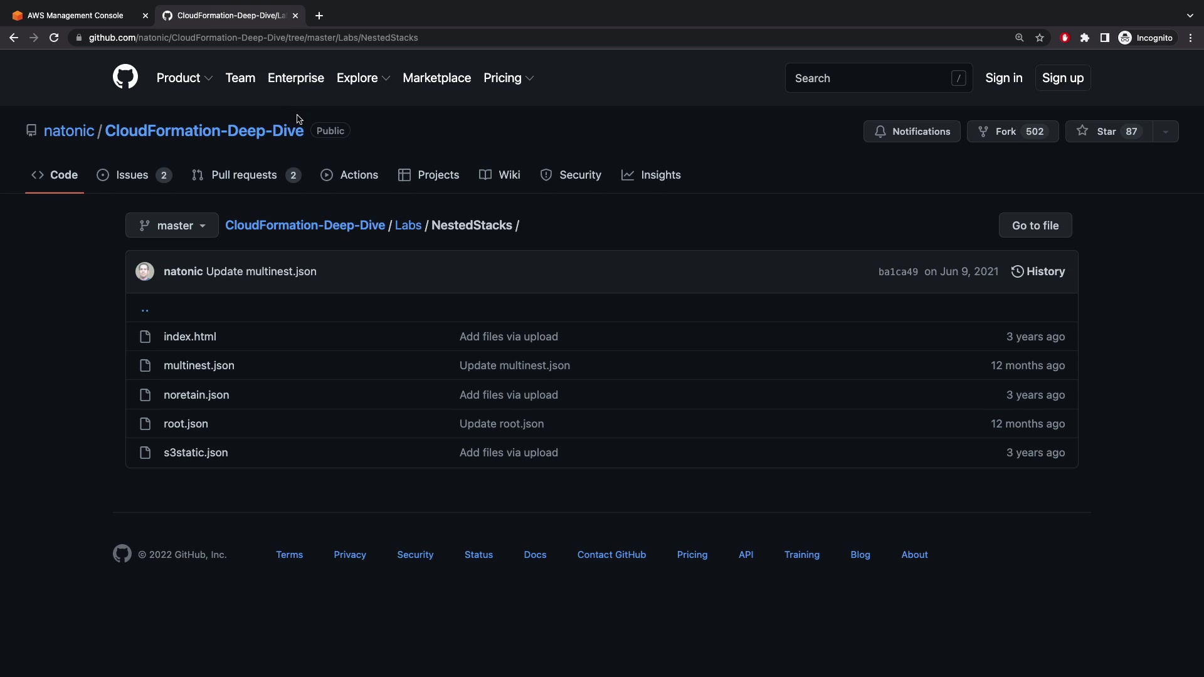Image resolution: width=1204 pixels, height=677 pixels.
Task: Click the bookmark star icon in the address bar
Action: point(1040,38)
